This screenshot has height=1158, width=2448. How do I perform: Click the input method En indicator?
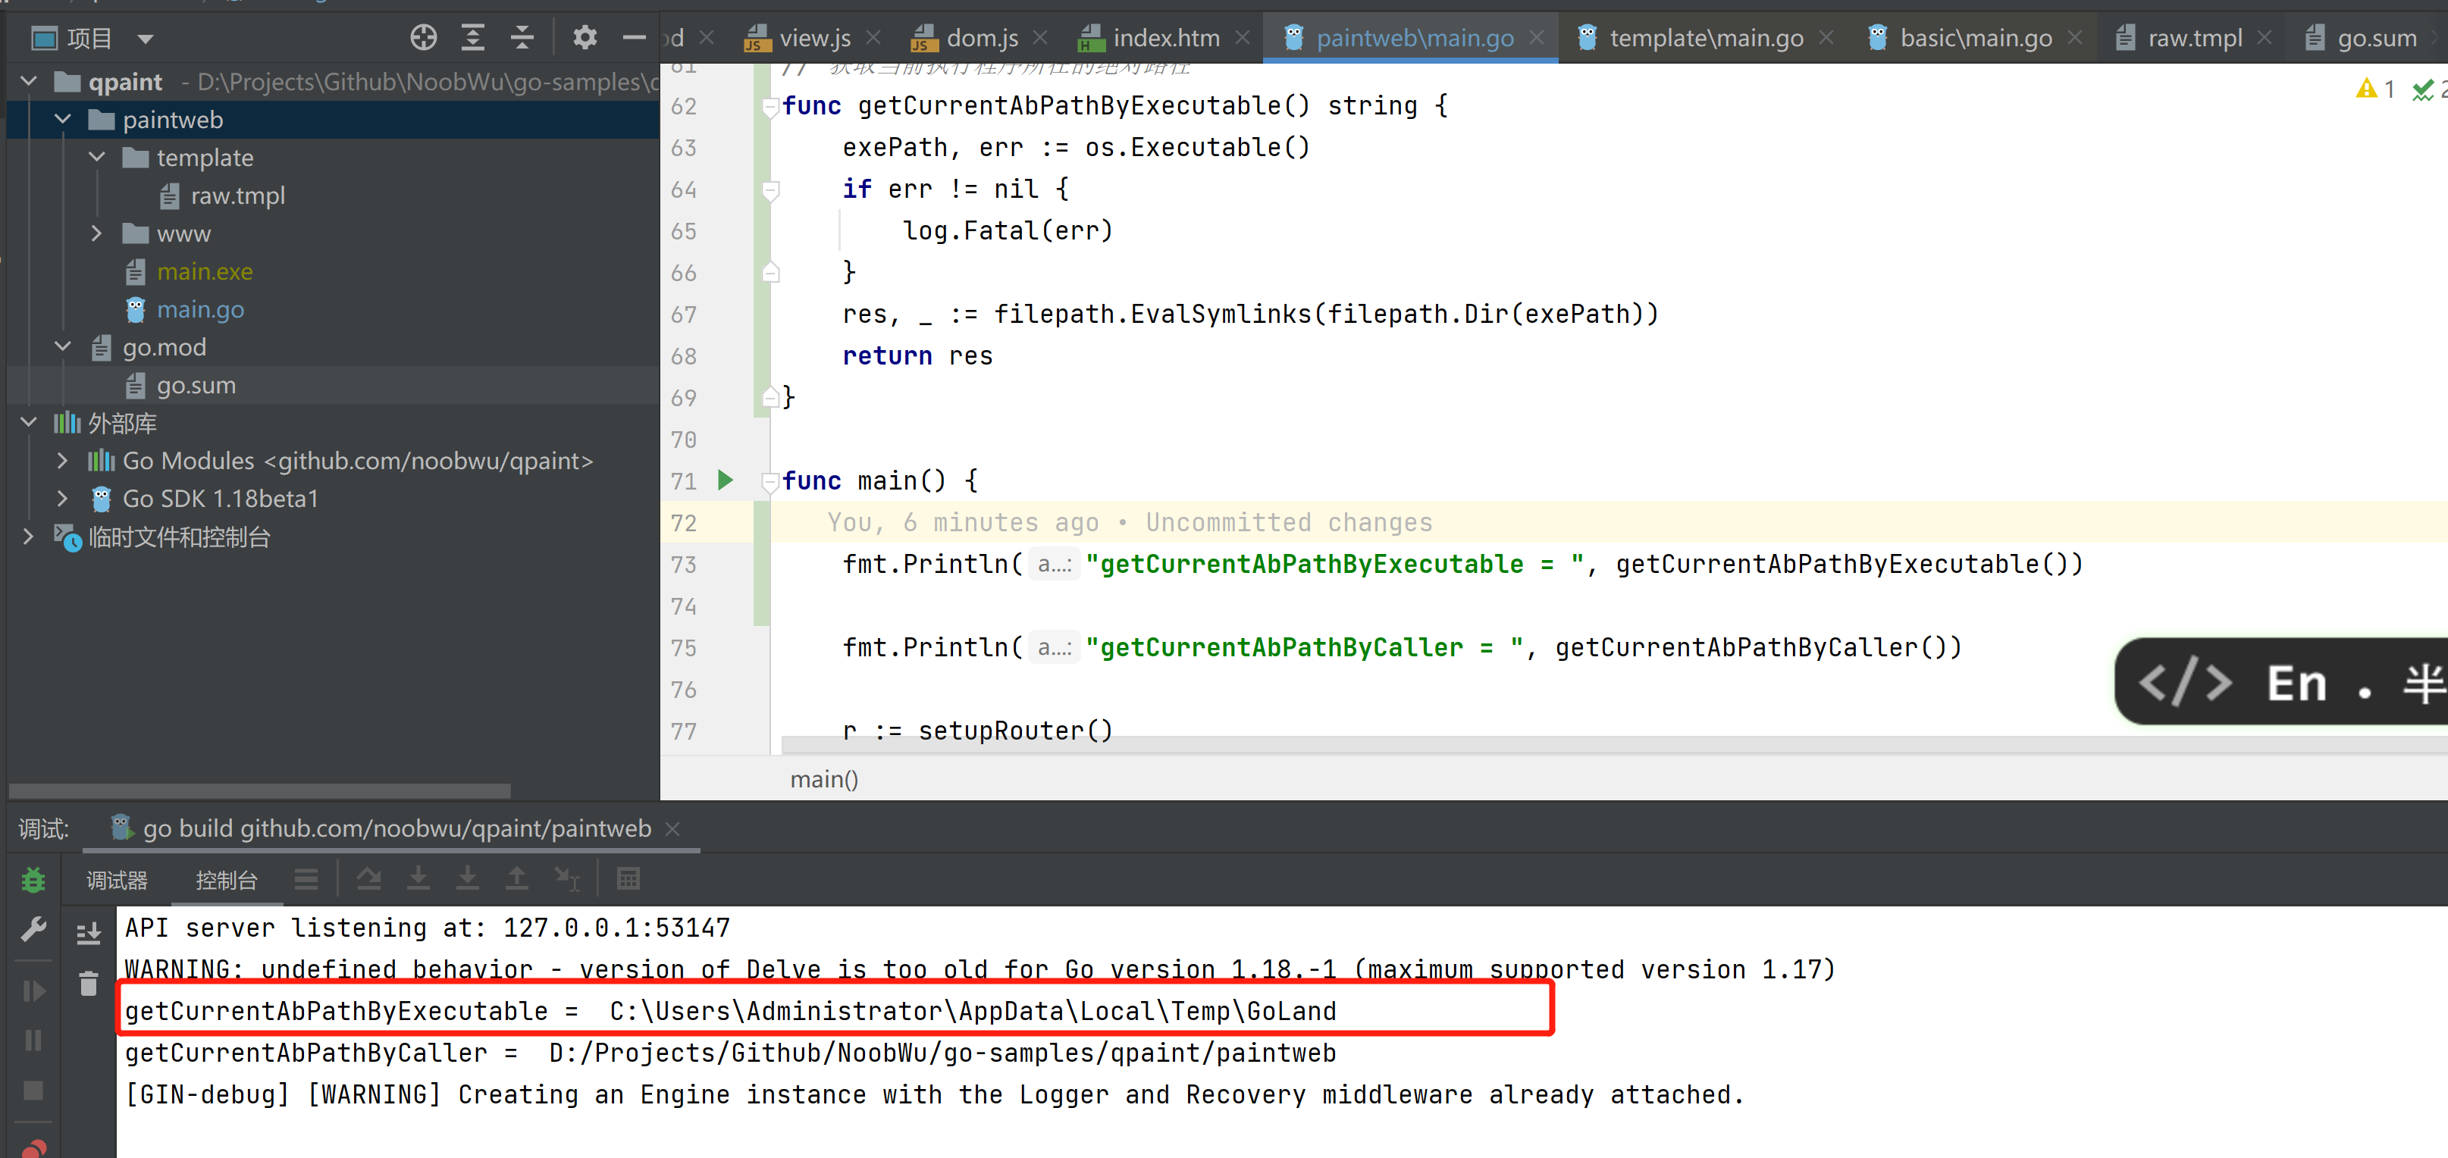coord(2297,684)
